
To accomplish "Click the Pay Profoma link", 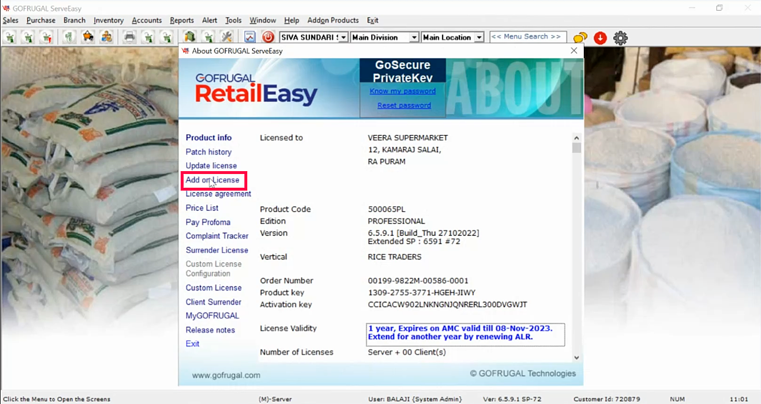I will pos(208,222).
